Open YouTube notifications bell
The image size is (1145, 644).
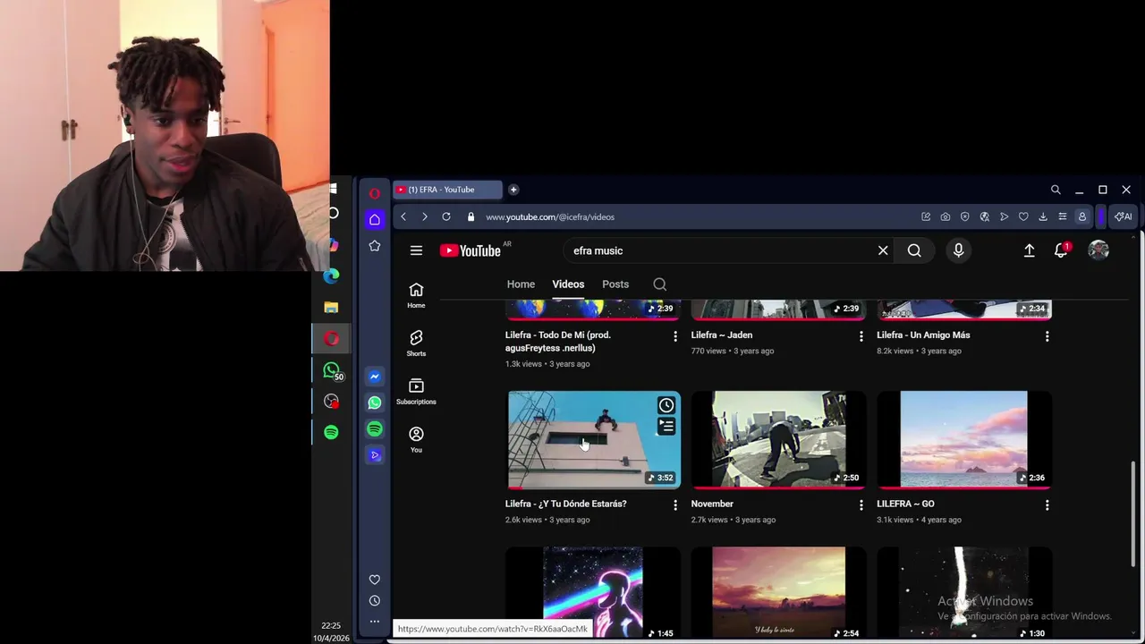[1062, 250]
